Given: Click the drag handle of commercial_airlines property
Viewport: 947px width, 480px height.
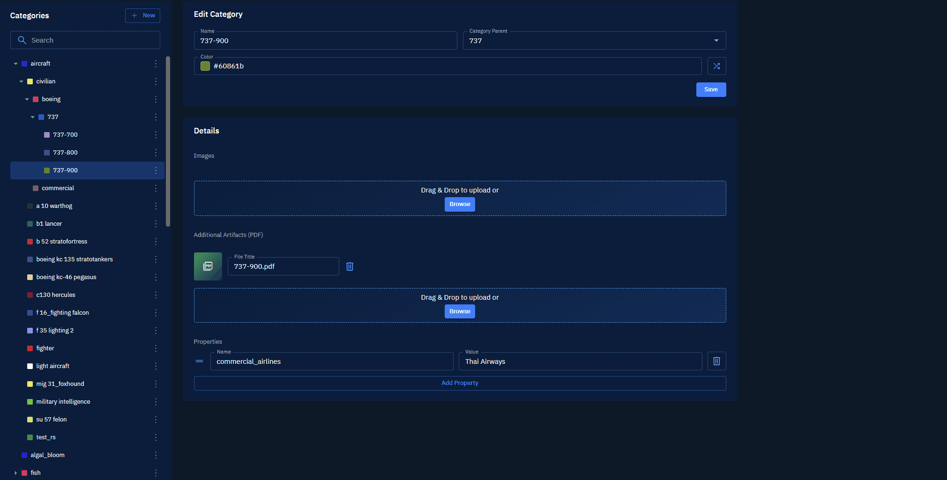Looking at the screenshot, I should (x=200, y=361).
